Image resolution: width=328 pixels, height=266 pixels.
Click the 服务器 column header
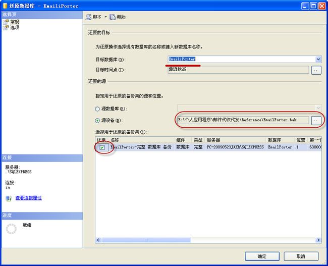click(x=235, y=140)
